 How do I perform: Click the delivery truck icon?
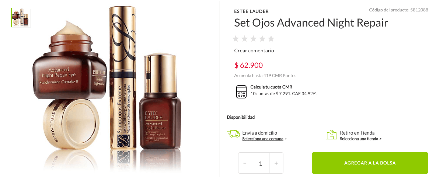233,134
